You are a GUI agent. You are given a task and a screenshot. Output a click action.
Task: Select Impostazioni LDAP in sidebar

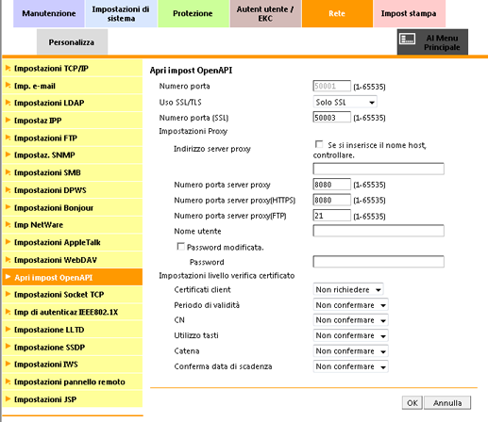point(73,103)
